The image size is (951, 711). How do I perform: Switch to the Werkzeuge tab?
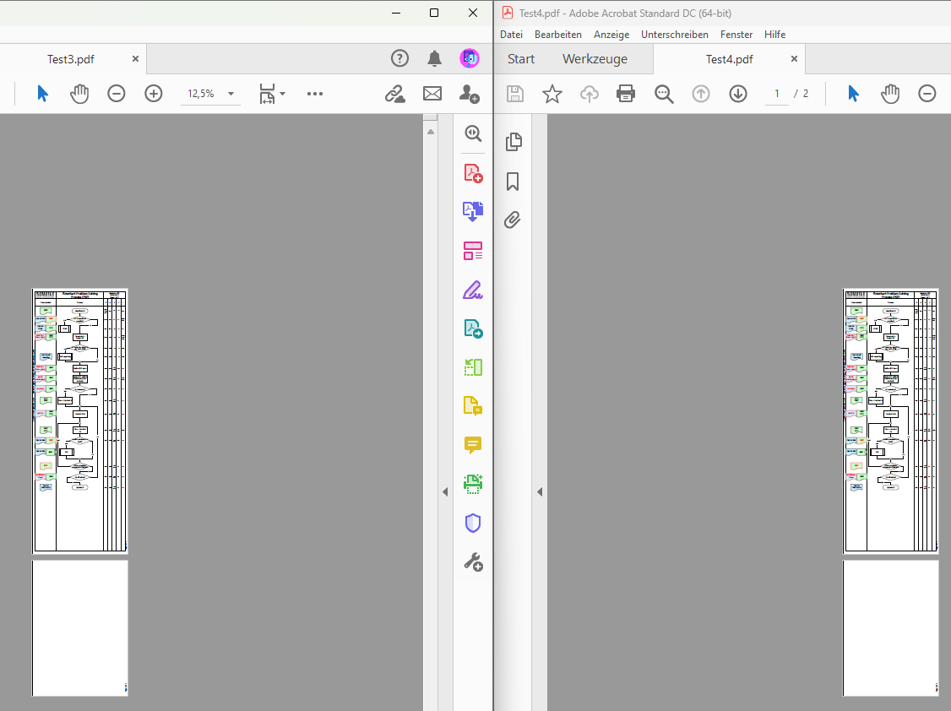(595, 59)
